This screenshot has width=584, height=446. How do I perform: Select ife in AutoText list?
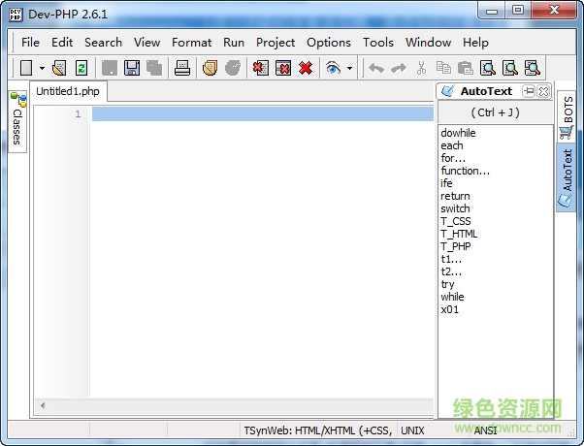(446, 183)
